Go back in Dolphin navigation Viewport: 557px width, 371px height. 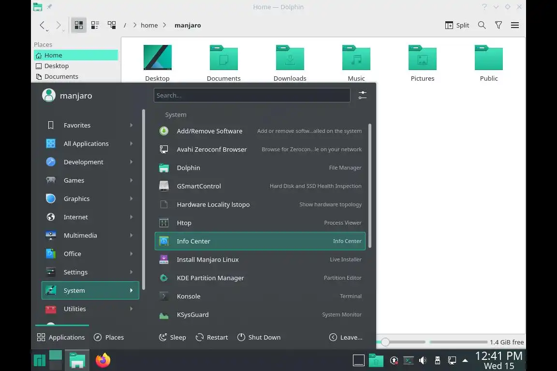pyautogui.click(x=43, y=25)
